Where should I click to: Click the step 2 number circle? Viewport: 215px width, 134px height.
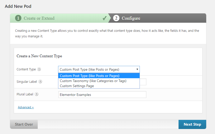116,18
